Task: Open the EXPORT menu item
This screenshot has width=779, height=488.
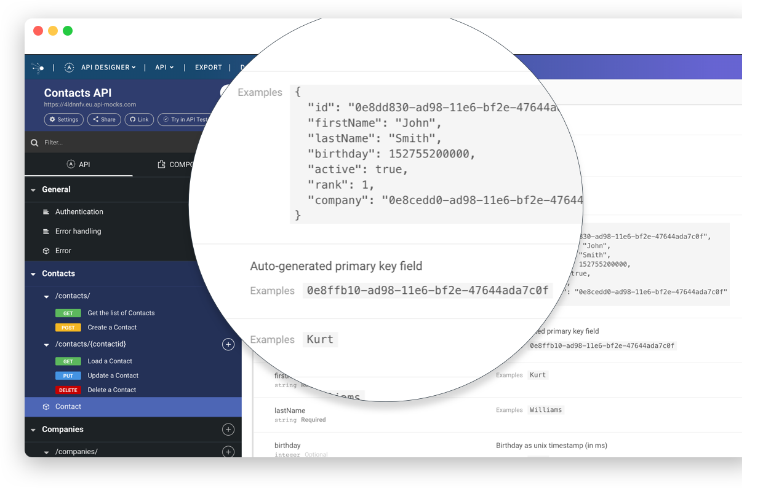Action: [x=209, y=68]
